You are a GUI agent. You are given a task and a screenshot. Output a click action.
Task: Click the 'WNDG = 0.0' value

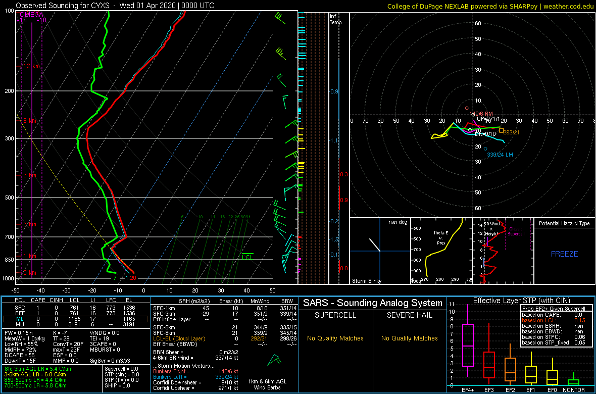[x=105, y=333]
